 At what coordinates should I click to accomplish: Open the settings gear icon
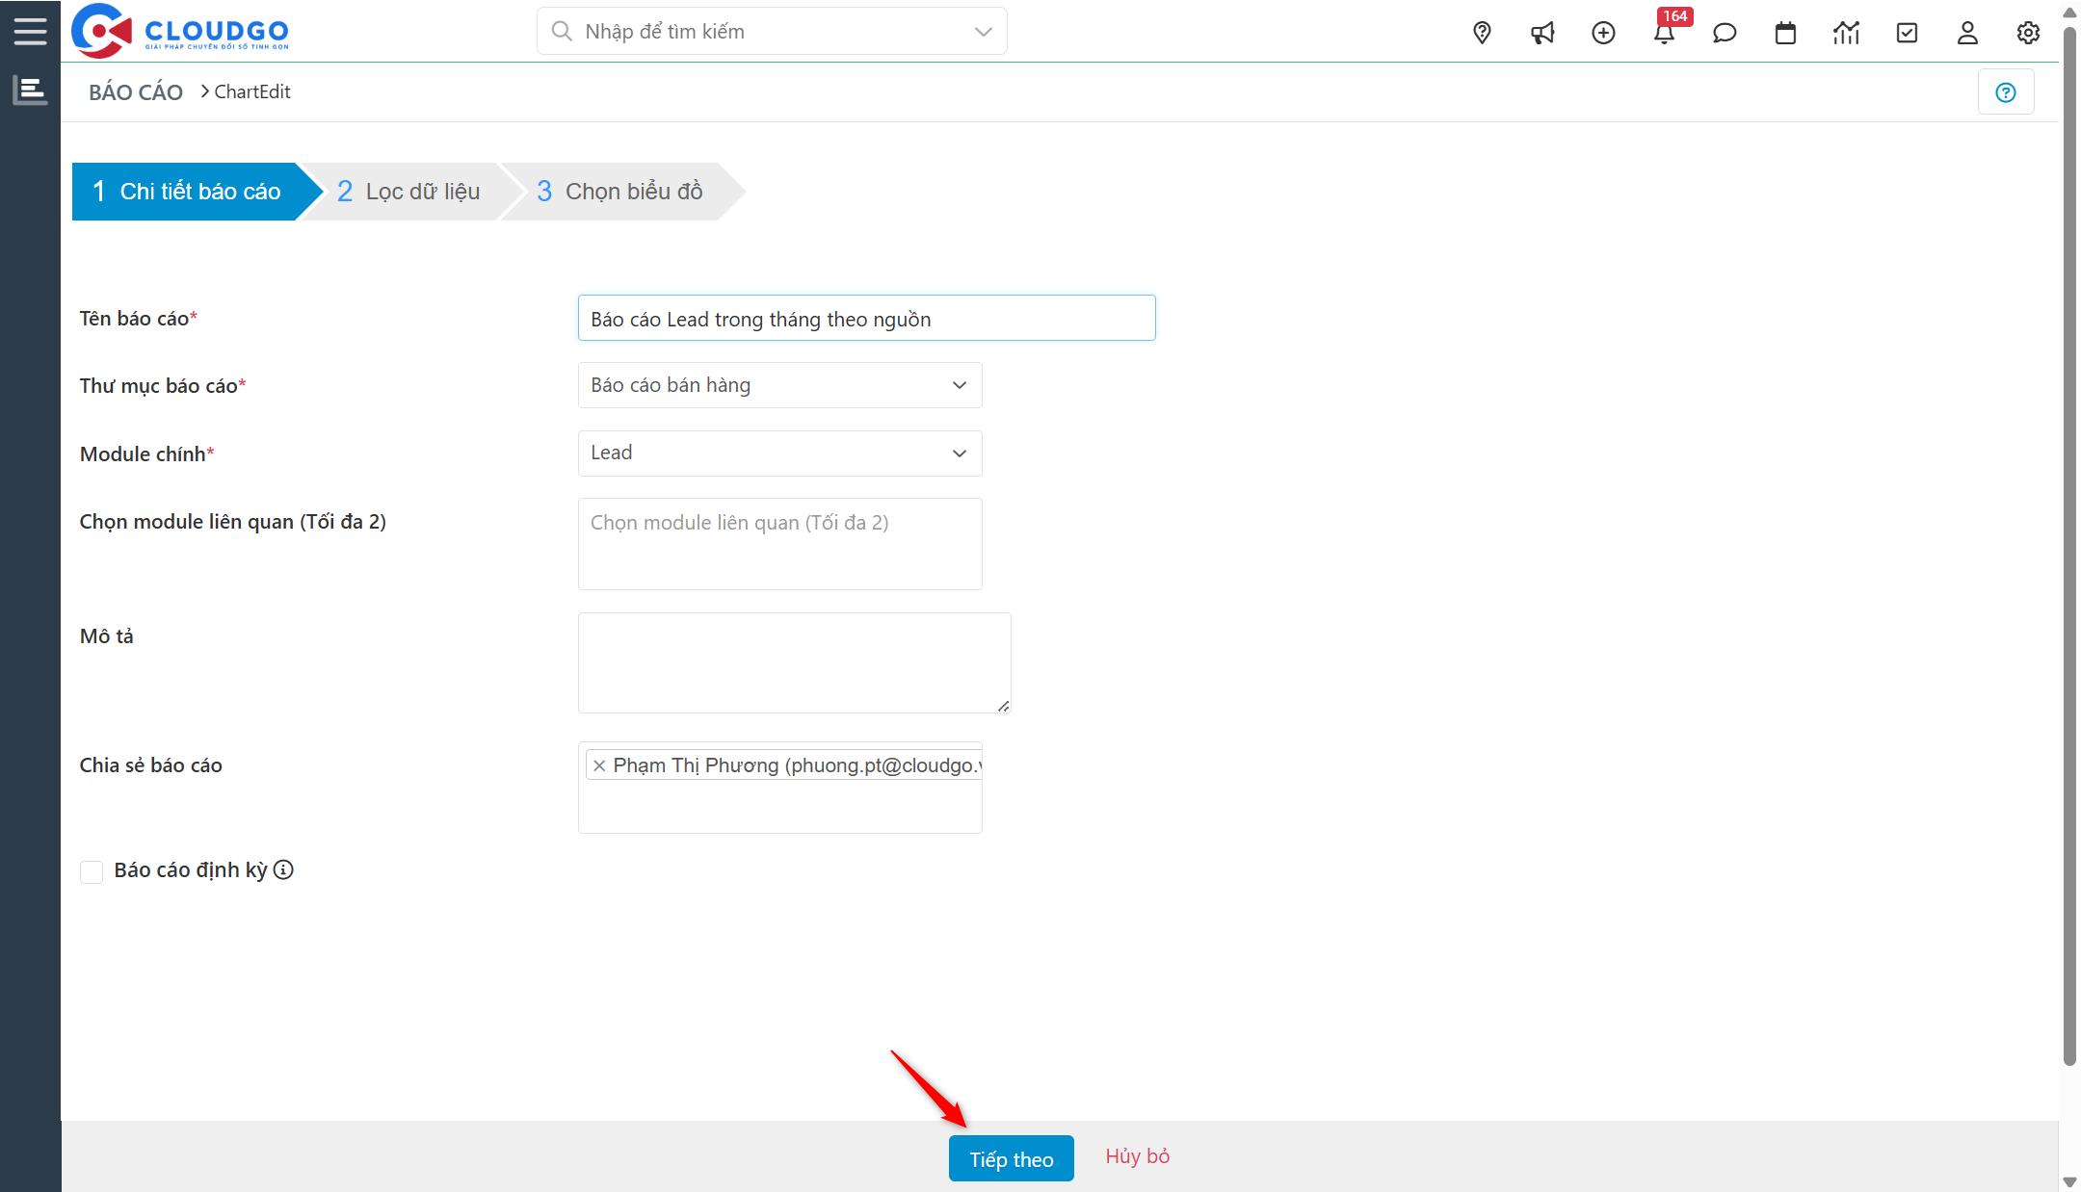2027,32
